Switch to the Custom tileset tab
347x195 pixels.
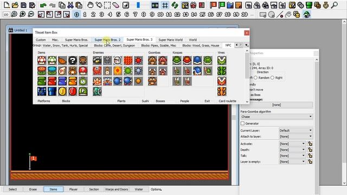pyautogui.click(x=41, y=40)
